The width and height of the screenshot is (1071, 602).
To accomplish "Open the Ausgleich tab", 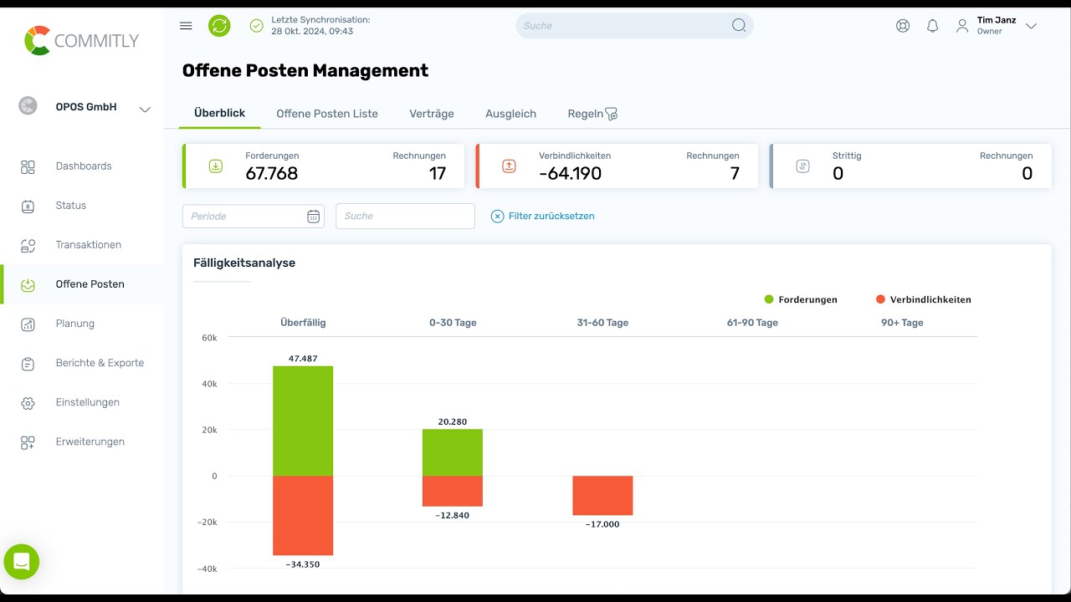I will pyautogui.click(x=510, y=114).
